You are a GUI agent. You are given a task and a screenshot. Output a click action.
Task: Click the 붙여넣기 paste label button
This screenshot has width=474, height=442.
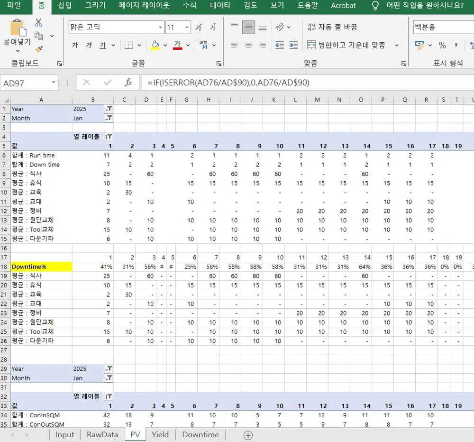tap(17, 42)
